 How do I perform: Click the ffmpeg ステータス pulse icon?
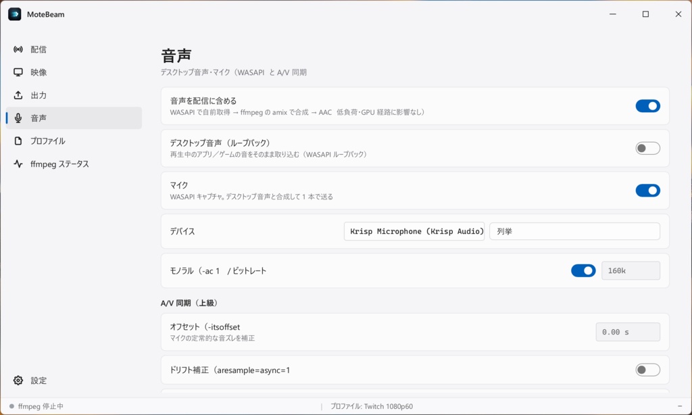click(x=18, y=164)
